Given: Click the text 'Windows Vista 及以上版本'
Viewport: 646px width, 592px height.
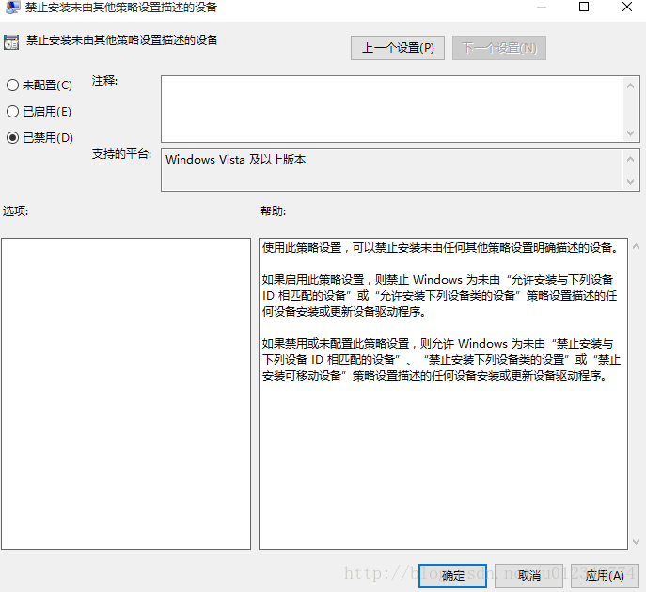Looking at the screenshot, I should click(x=236, y=160).
